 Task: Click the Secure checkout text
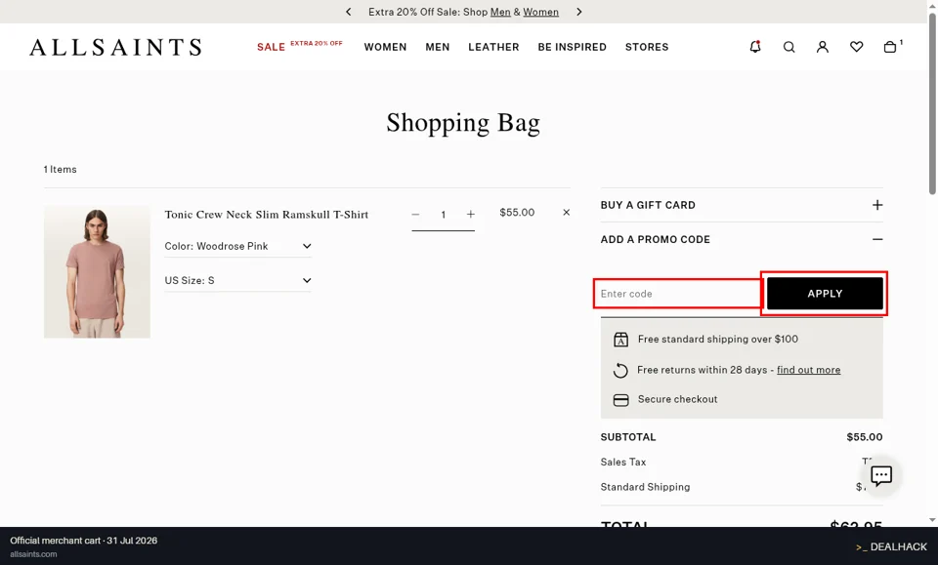[677, 399]
